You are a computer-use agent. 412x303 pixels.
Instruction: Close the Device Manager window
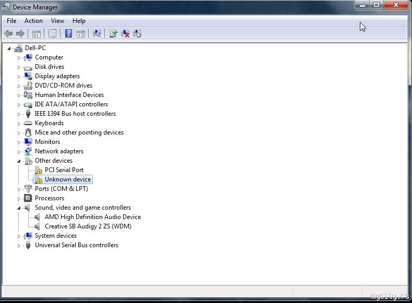pos(396,5)
